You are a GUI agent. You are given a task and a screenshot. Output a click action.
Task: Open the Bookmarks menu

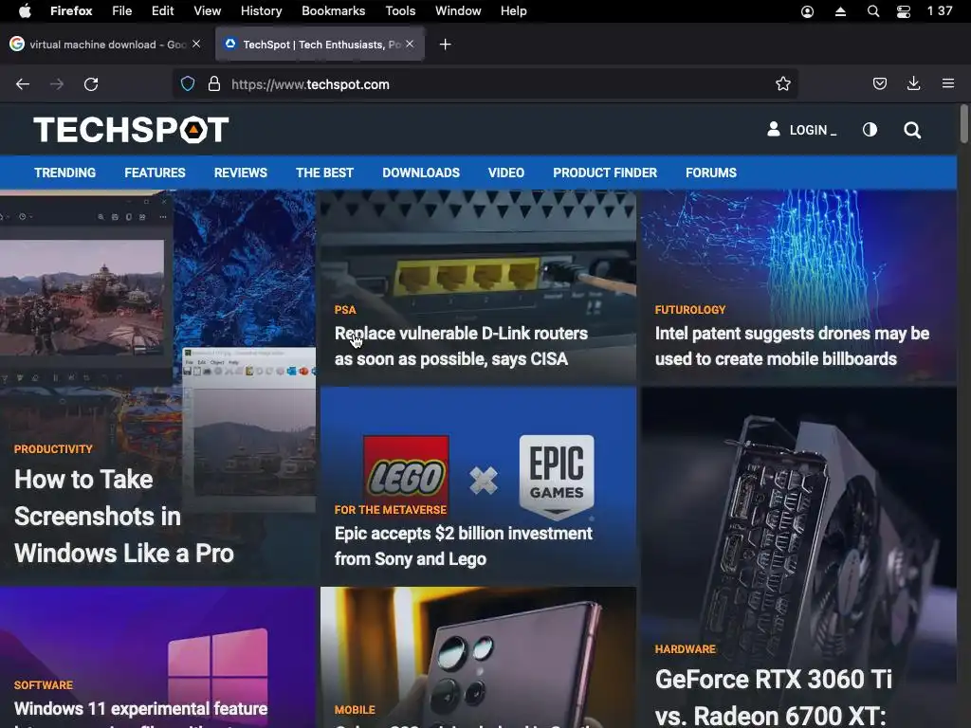333,10
